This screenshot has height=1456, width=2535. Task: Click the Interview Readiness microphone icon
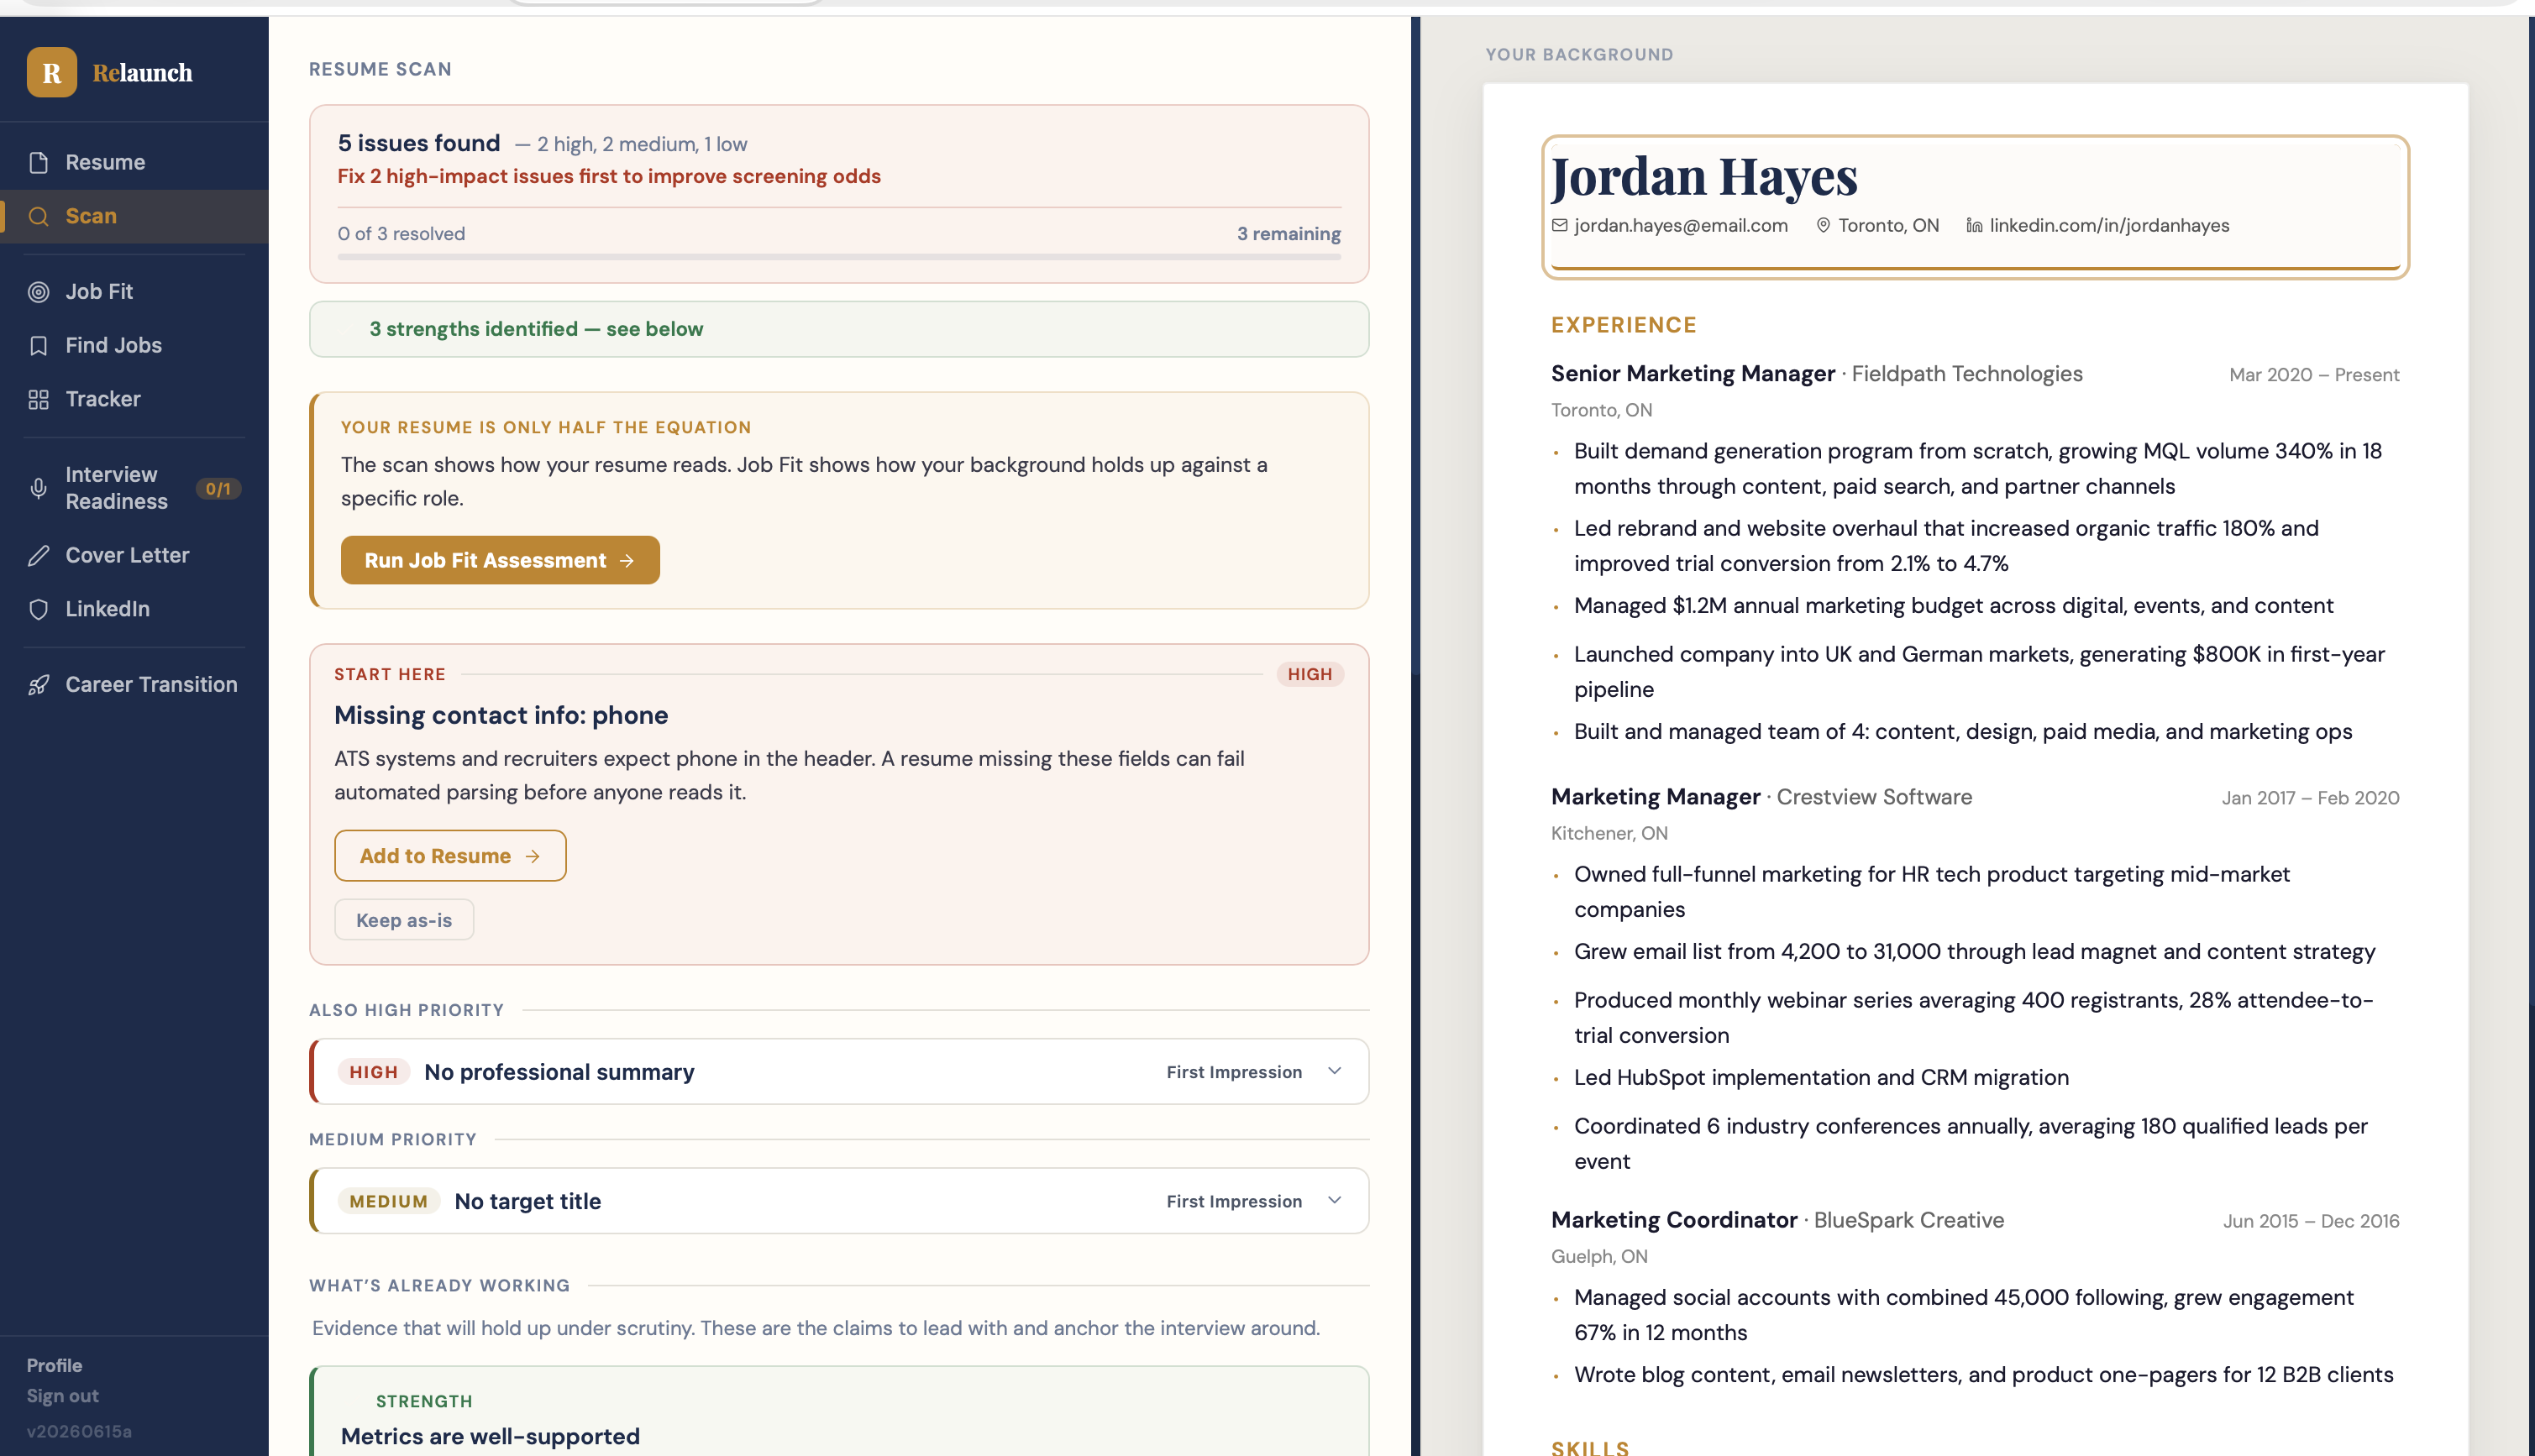38,488
